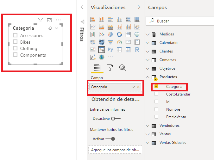214x160 pixels.
Task: Uncheck the Categoria field under Productos
Action: coord(156,86)
